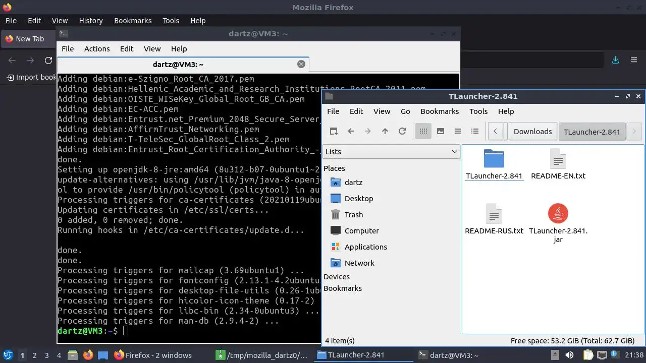Click Firefox back arrow button
The height and width of the screenshot is (363, 646).
point(12,60)
